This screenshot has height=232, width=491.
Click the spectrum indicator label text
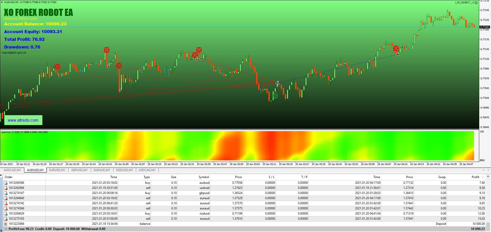tap(24, 132)
